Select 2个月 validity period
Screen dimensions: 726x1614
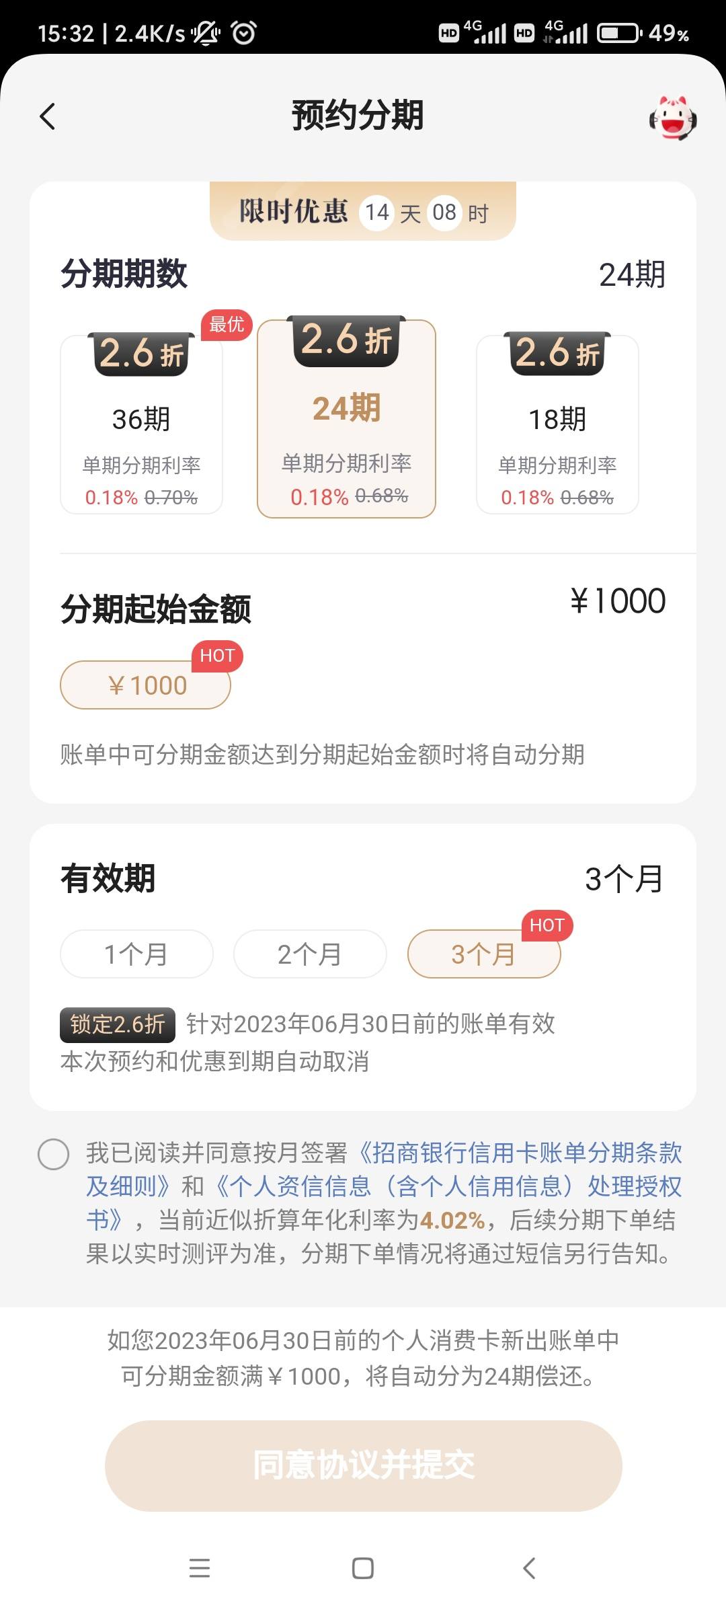310,954
